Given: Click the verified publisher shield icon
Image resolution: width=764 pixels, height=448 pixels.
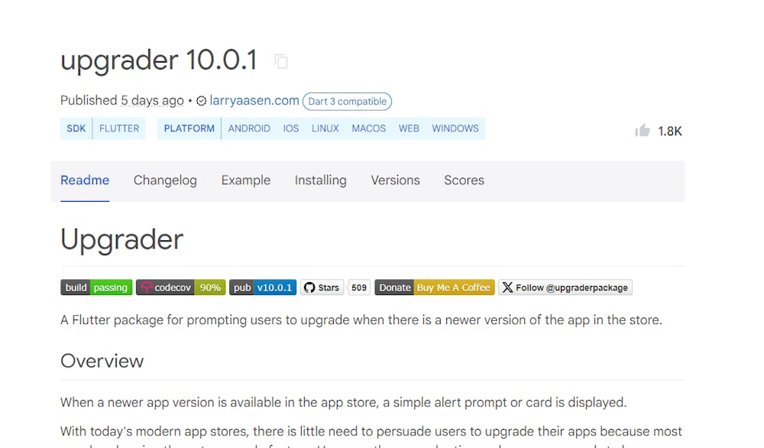Looking at the screenshot, I should 201,101.
